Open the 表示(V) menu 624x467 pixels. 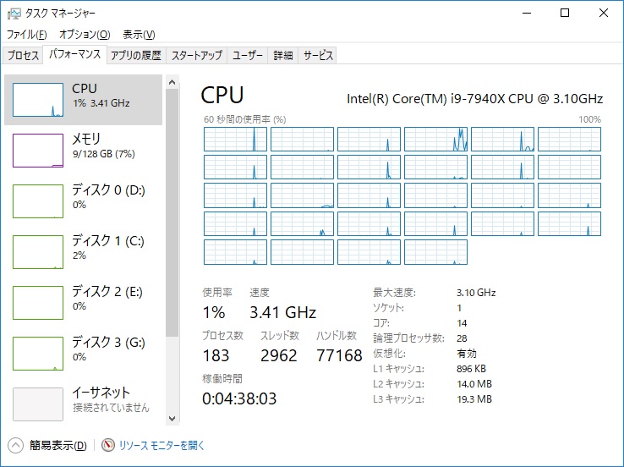[139, 35]
